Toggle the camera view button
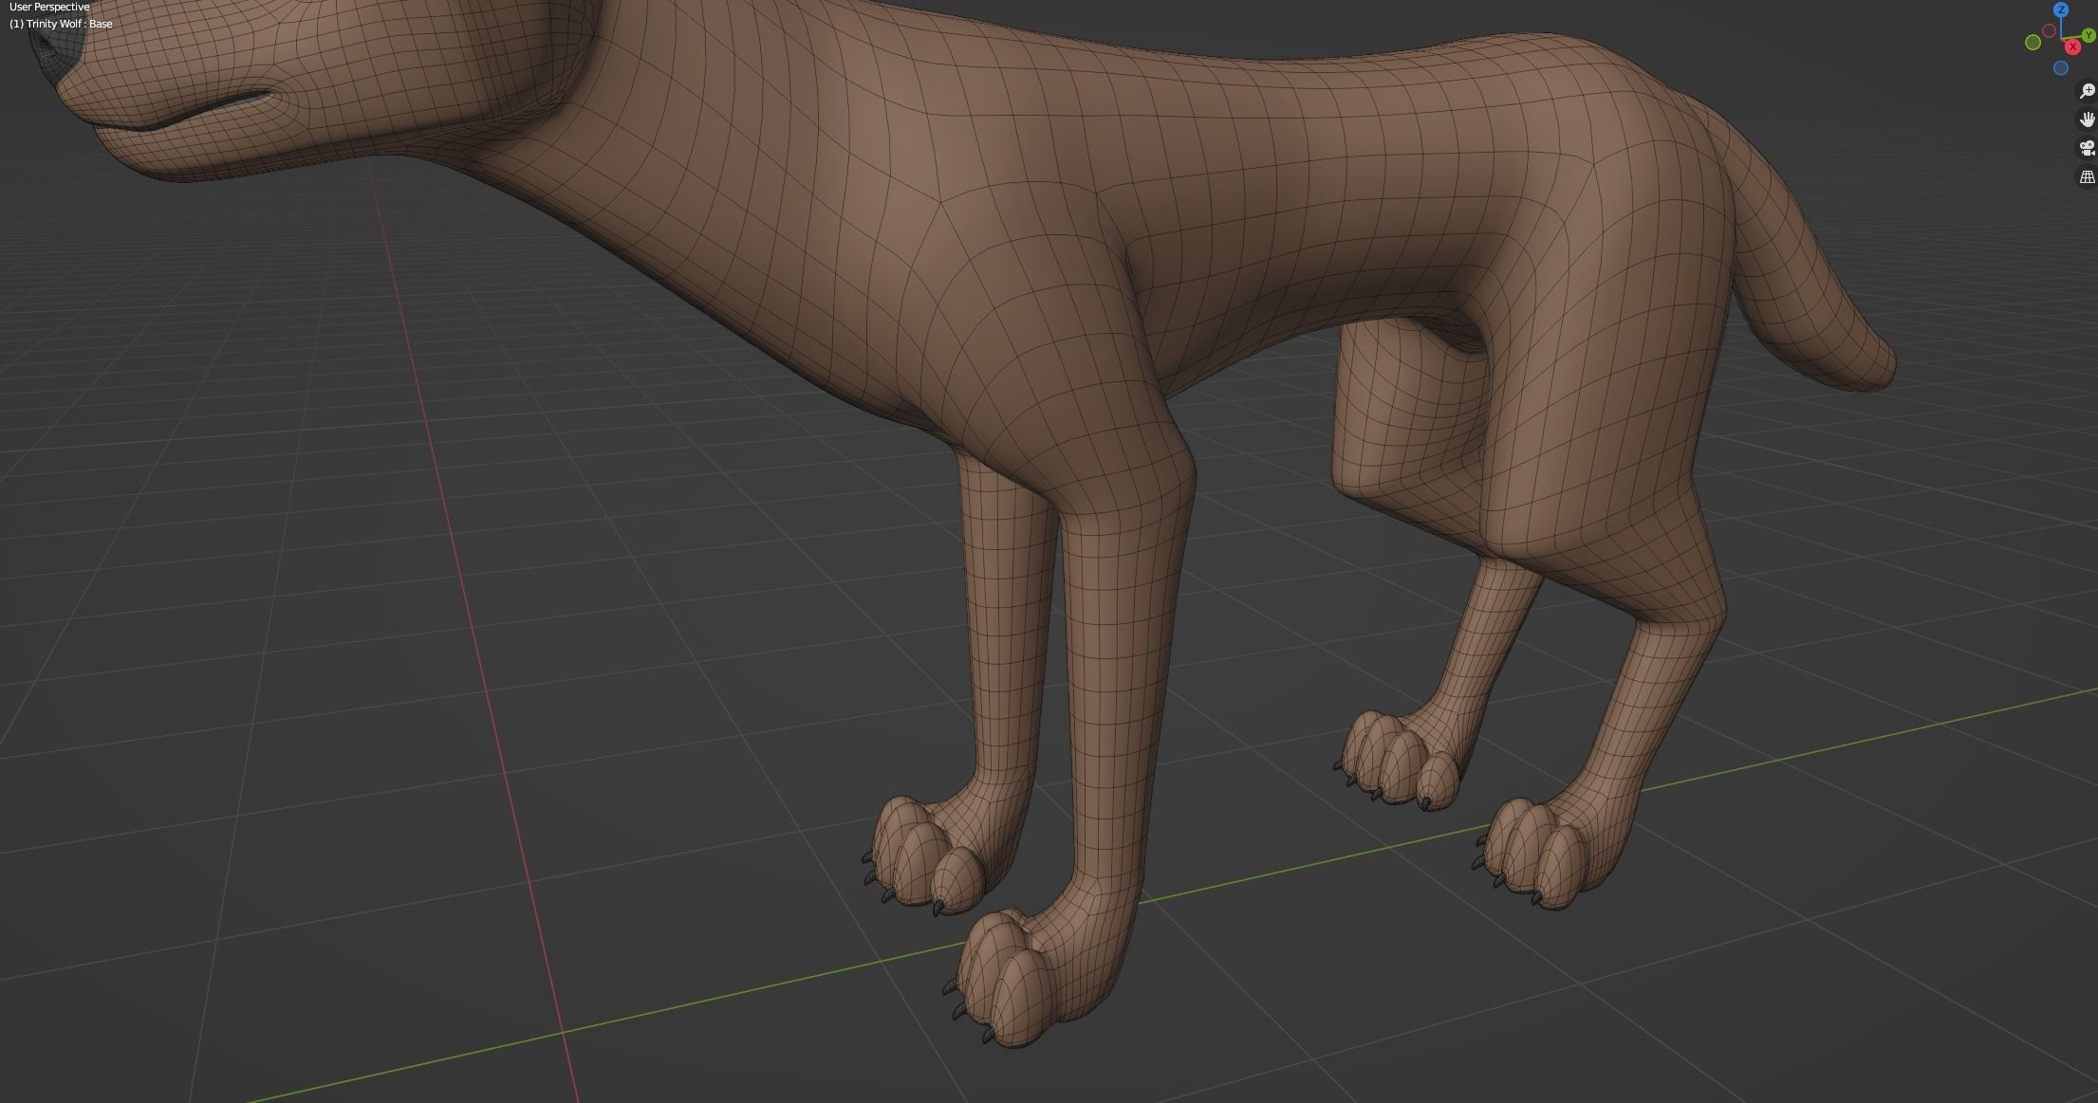 2087,148
